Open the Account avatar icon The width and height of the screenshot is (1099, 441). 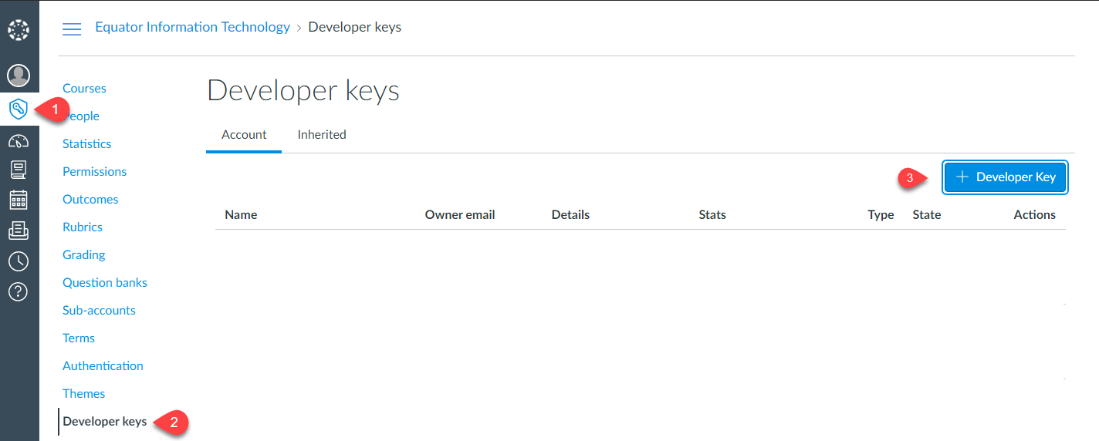[x=19, y=76]
